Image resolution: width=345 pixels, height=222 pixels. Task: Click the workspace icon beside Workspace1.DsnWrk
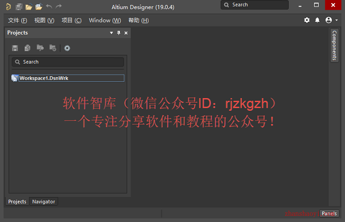pyautogui.click(x=15, y=78)
